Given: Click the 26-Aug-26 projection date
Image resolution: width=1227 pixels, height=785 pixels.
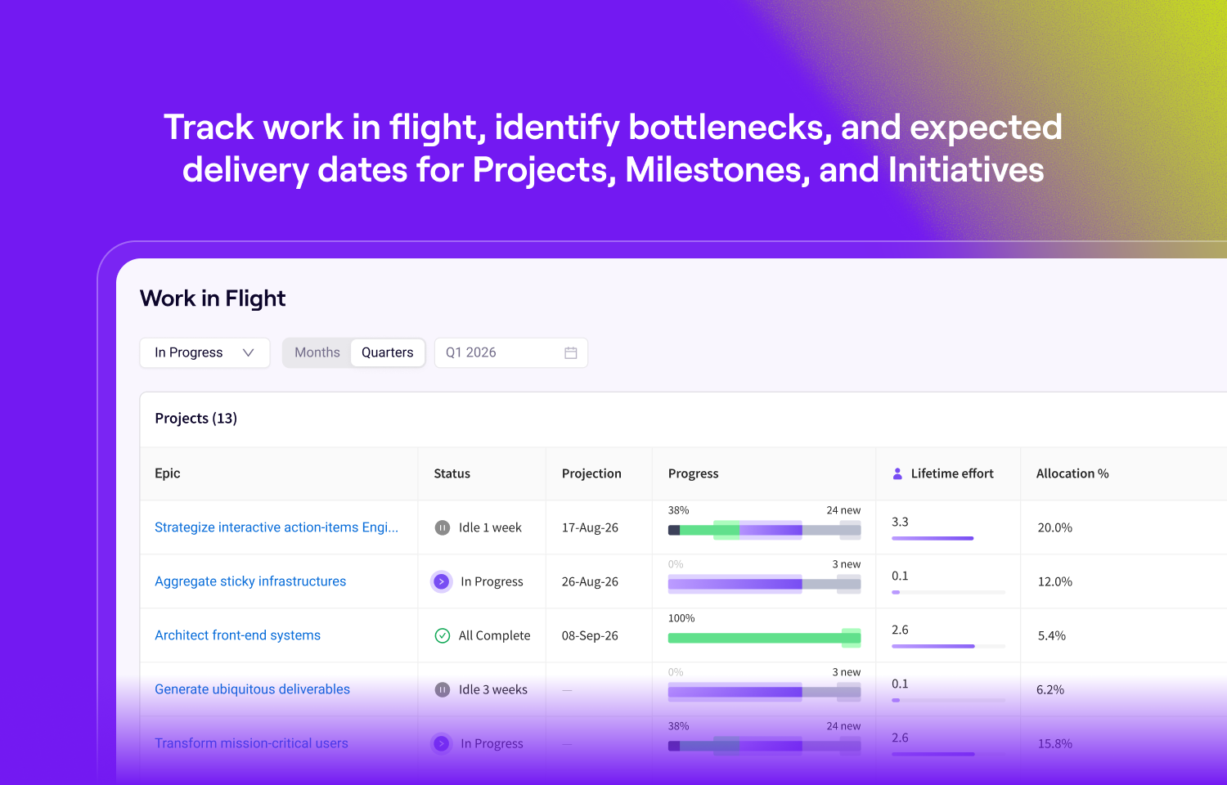Looking at the screenshot, I should coord(590,581).
